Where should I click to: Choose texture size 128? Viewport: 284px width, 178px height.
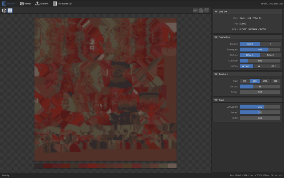click(255, 81)
